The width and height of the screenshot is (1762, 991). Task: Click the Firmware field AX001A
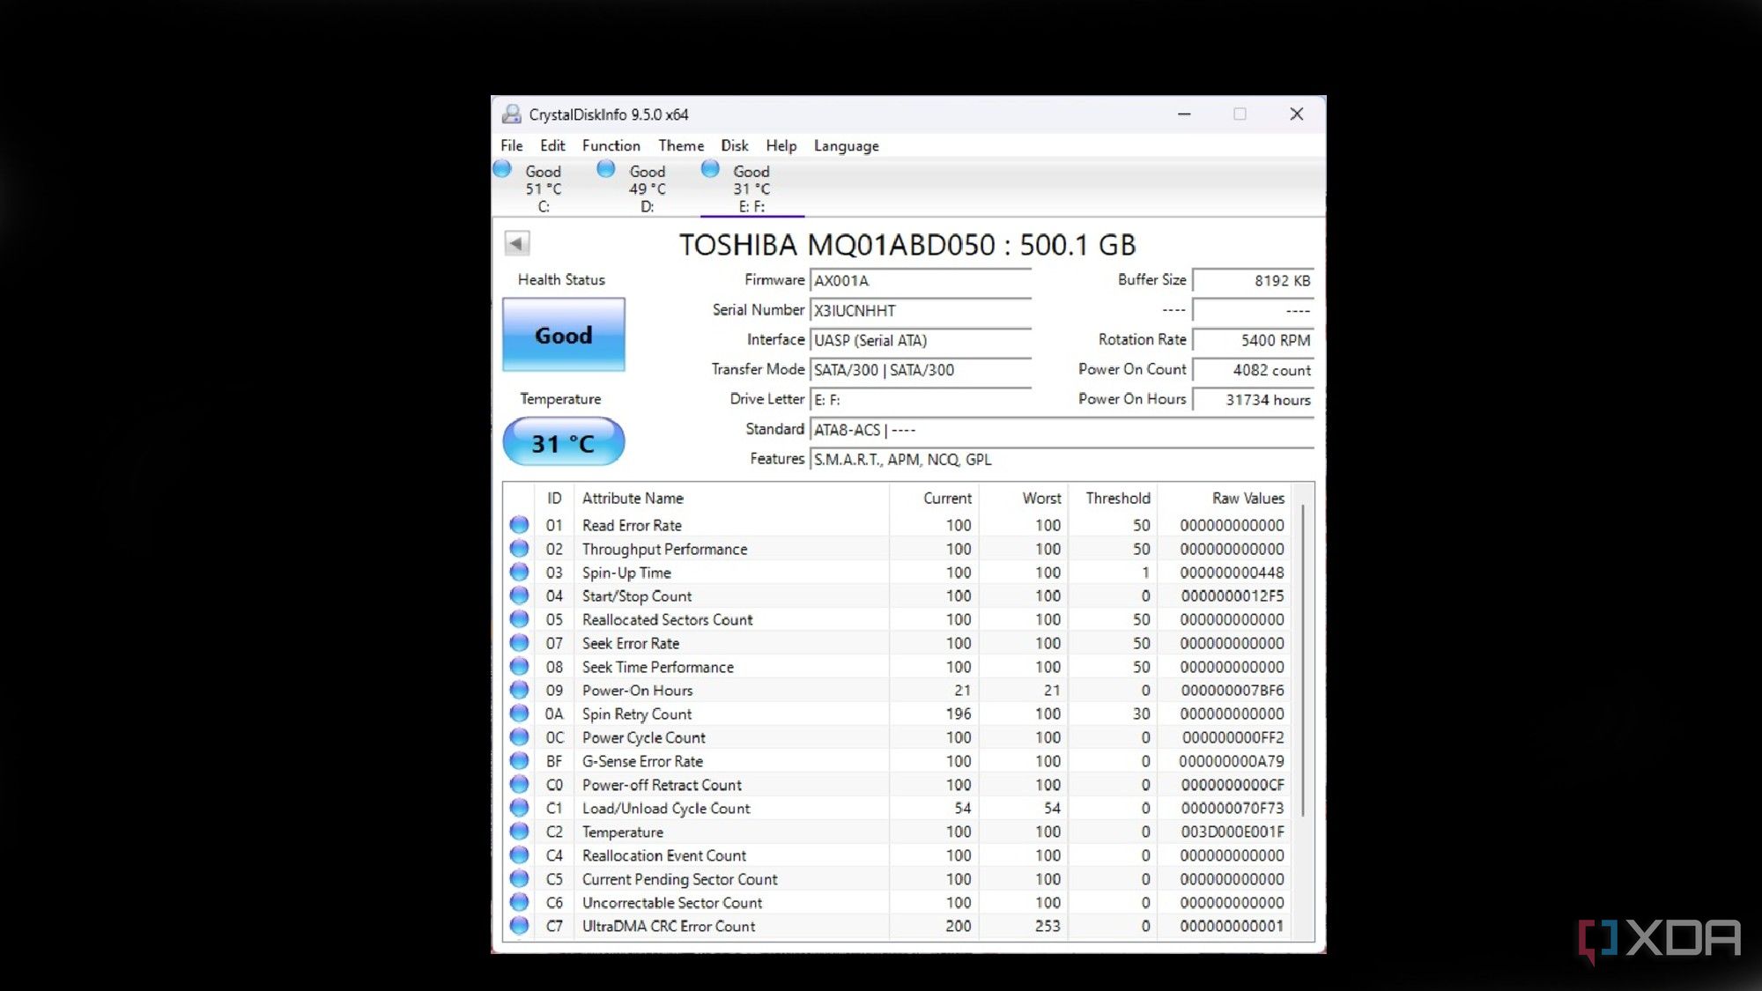(x=921, y=281)
